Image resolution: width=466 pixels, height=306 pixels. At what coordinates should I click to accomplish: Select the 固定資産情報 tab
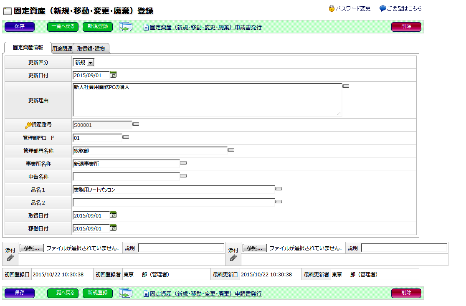pos(28,48)
